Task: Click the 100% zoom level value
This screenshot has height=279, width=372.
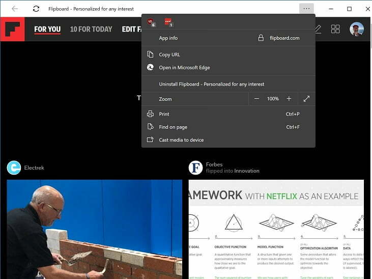Action: [x=273, y=99]
